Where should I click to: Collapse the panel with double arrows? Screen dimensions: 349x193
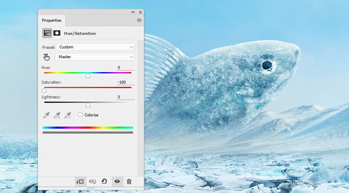point(133,12)
